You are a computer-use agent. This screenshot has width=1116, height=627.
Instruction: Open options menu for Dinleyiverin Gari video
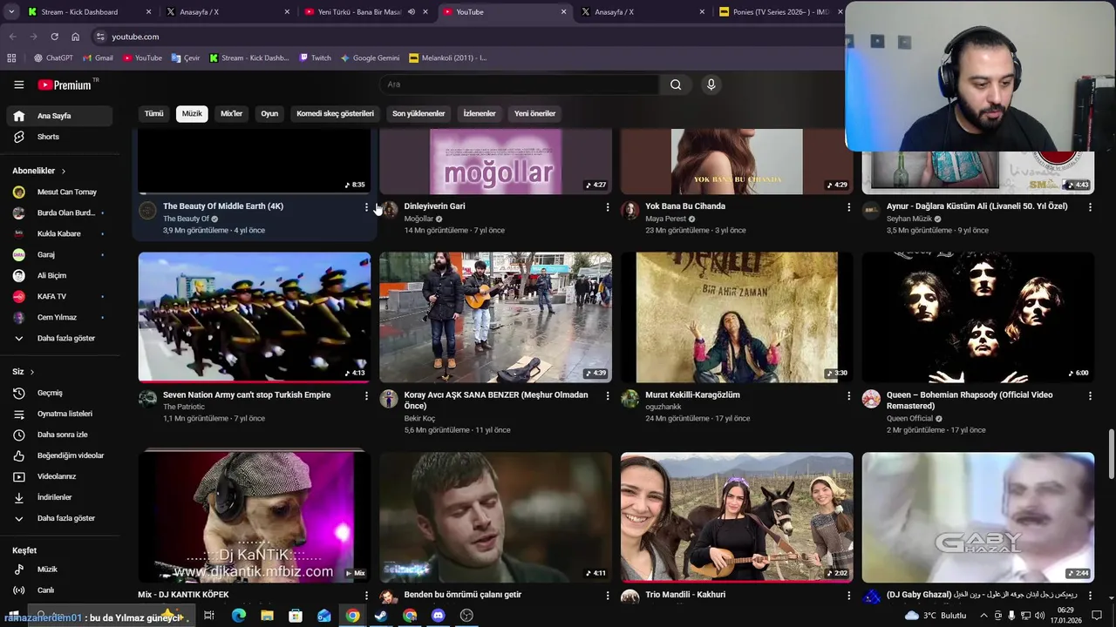(x=608, y=207)
